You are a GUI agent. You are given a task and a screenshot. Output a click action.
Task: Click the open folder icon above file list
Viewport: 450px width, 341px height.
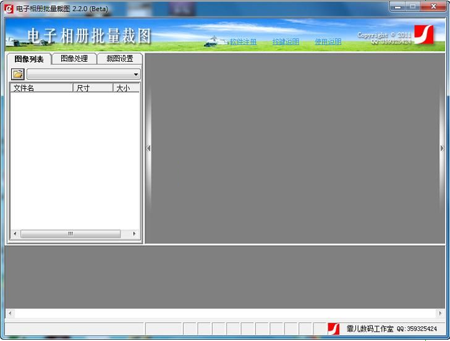point(18,74)
